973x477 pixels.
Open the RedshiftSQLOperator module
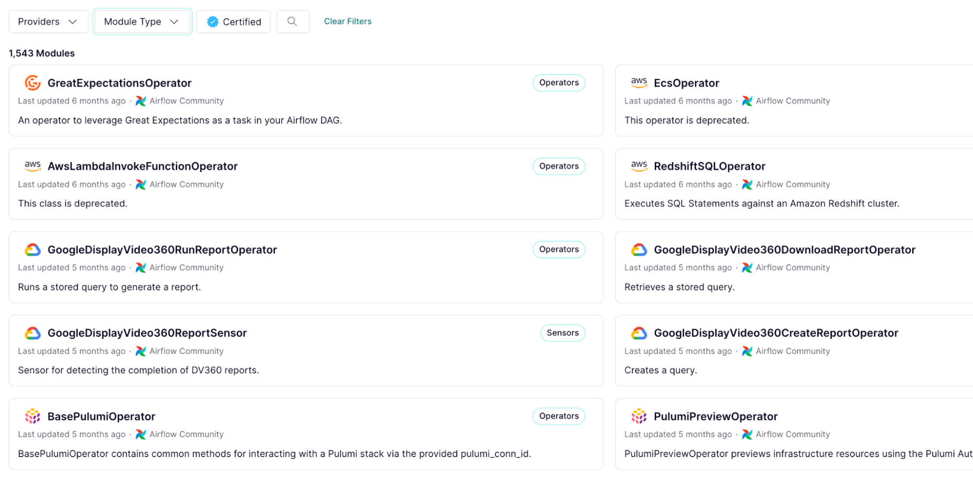709,166
